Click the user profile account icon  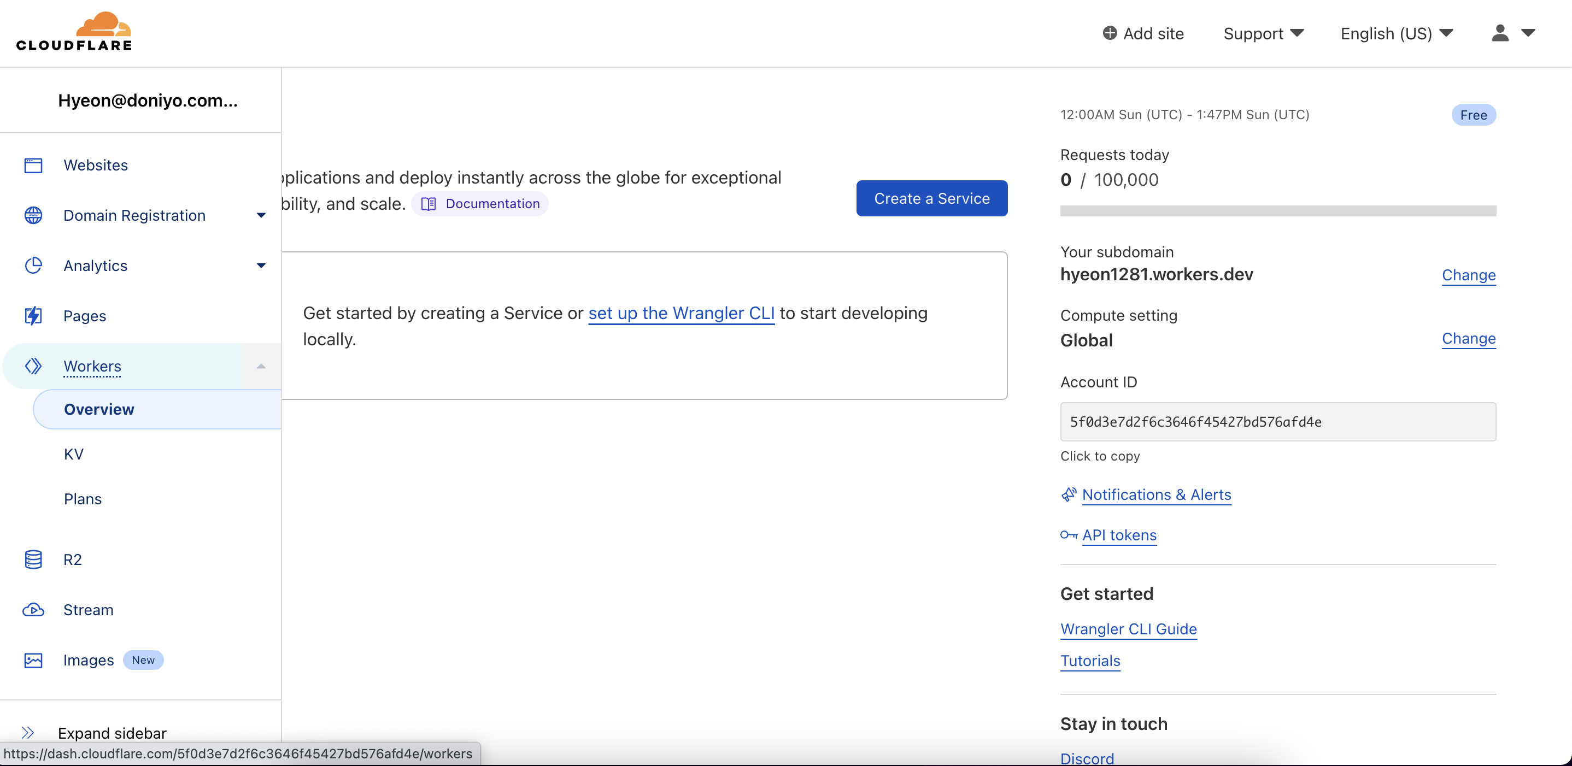(x=1500, y=33)
